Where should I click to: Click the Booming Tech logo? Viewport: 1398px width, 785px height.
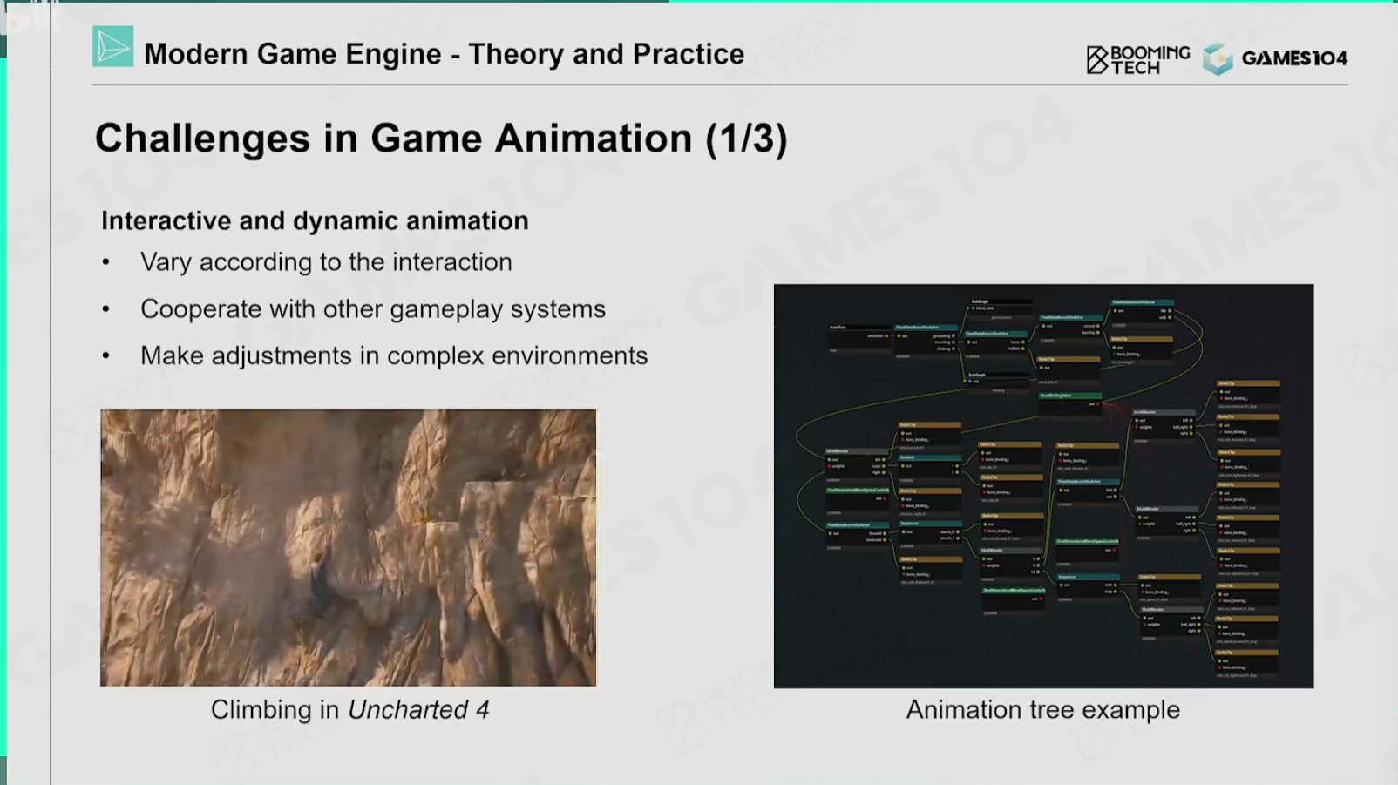[x=1137, y=59]
